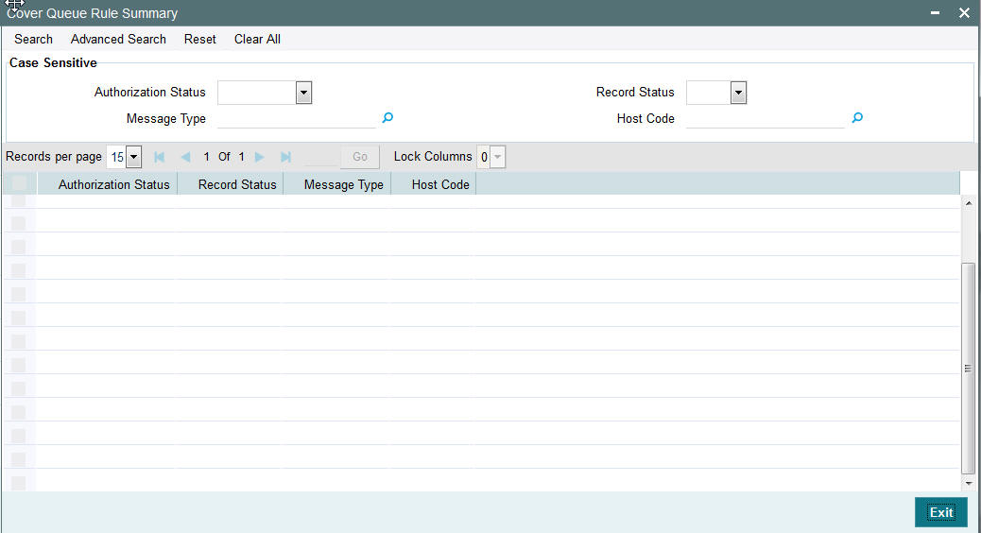Viewport: 981px width, 533px height.
Task: Close the Cover Queue Rule Summary window
Action: pos(964,12)
